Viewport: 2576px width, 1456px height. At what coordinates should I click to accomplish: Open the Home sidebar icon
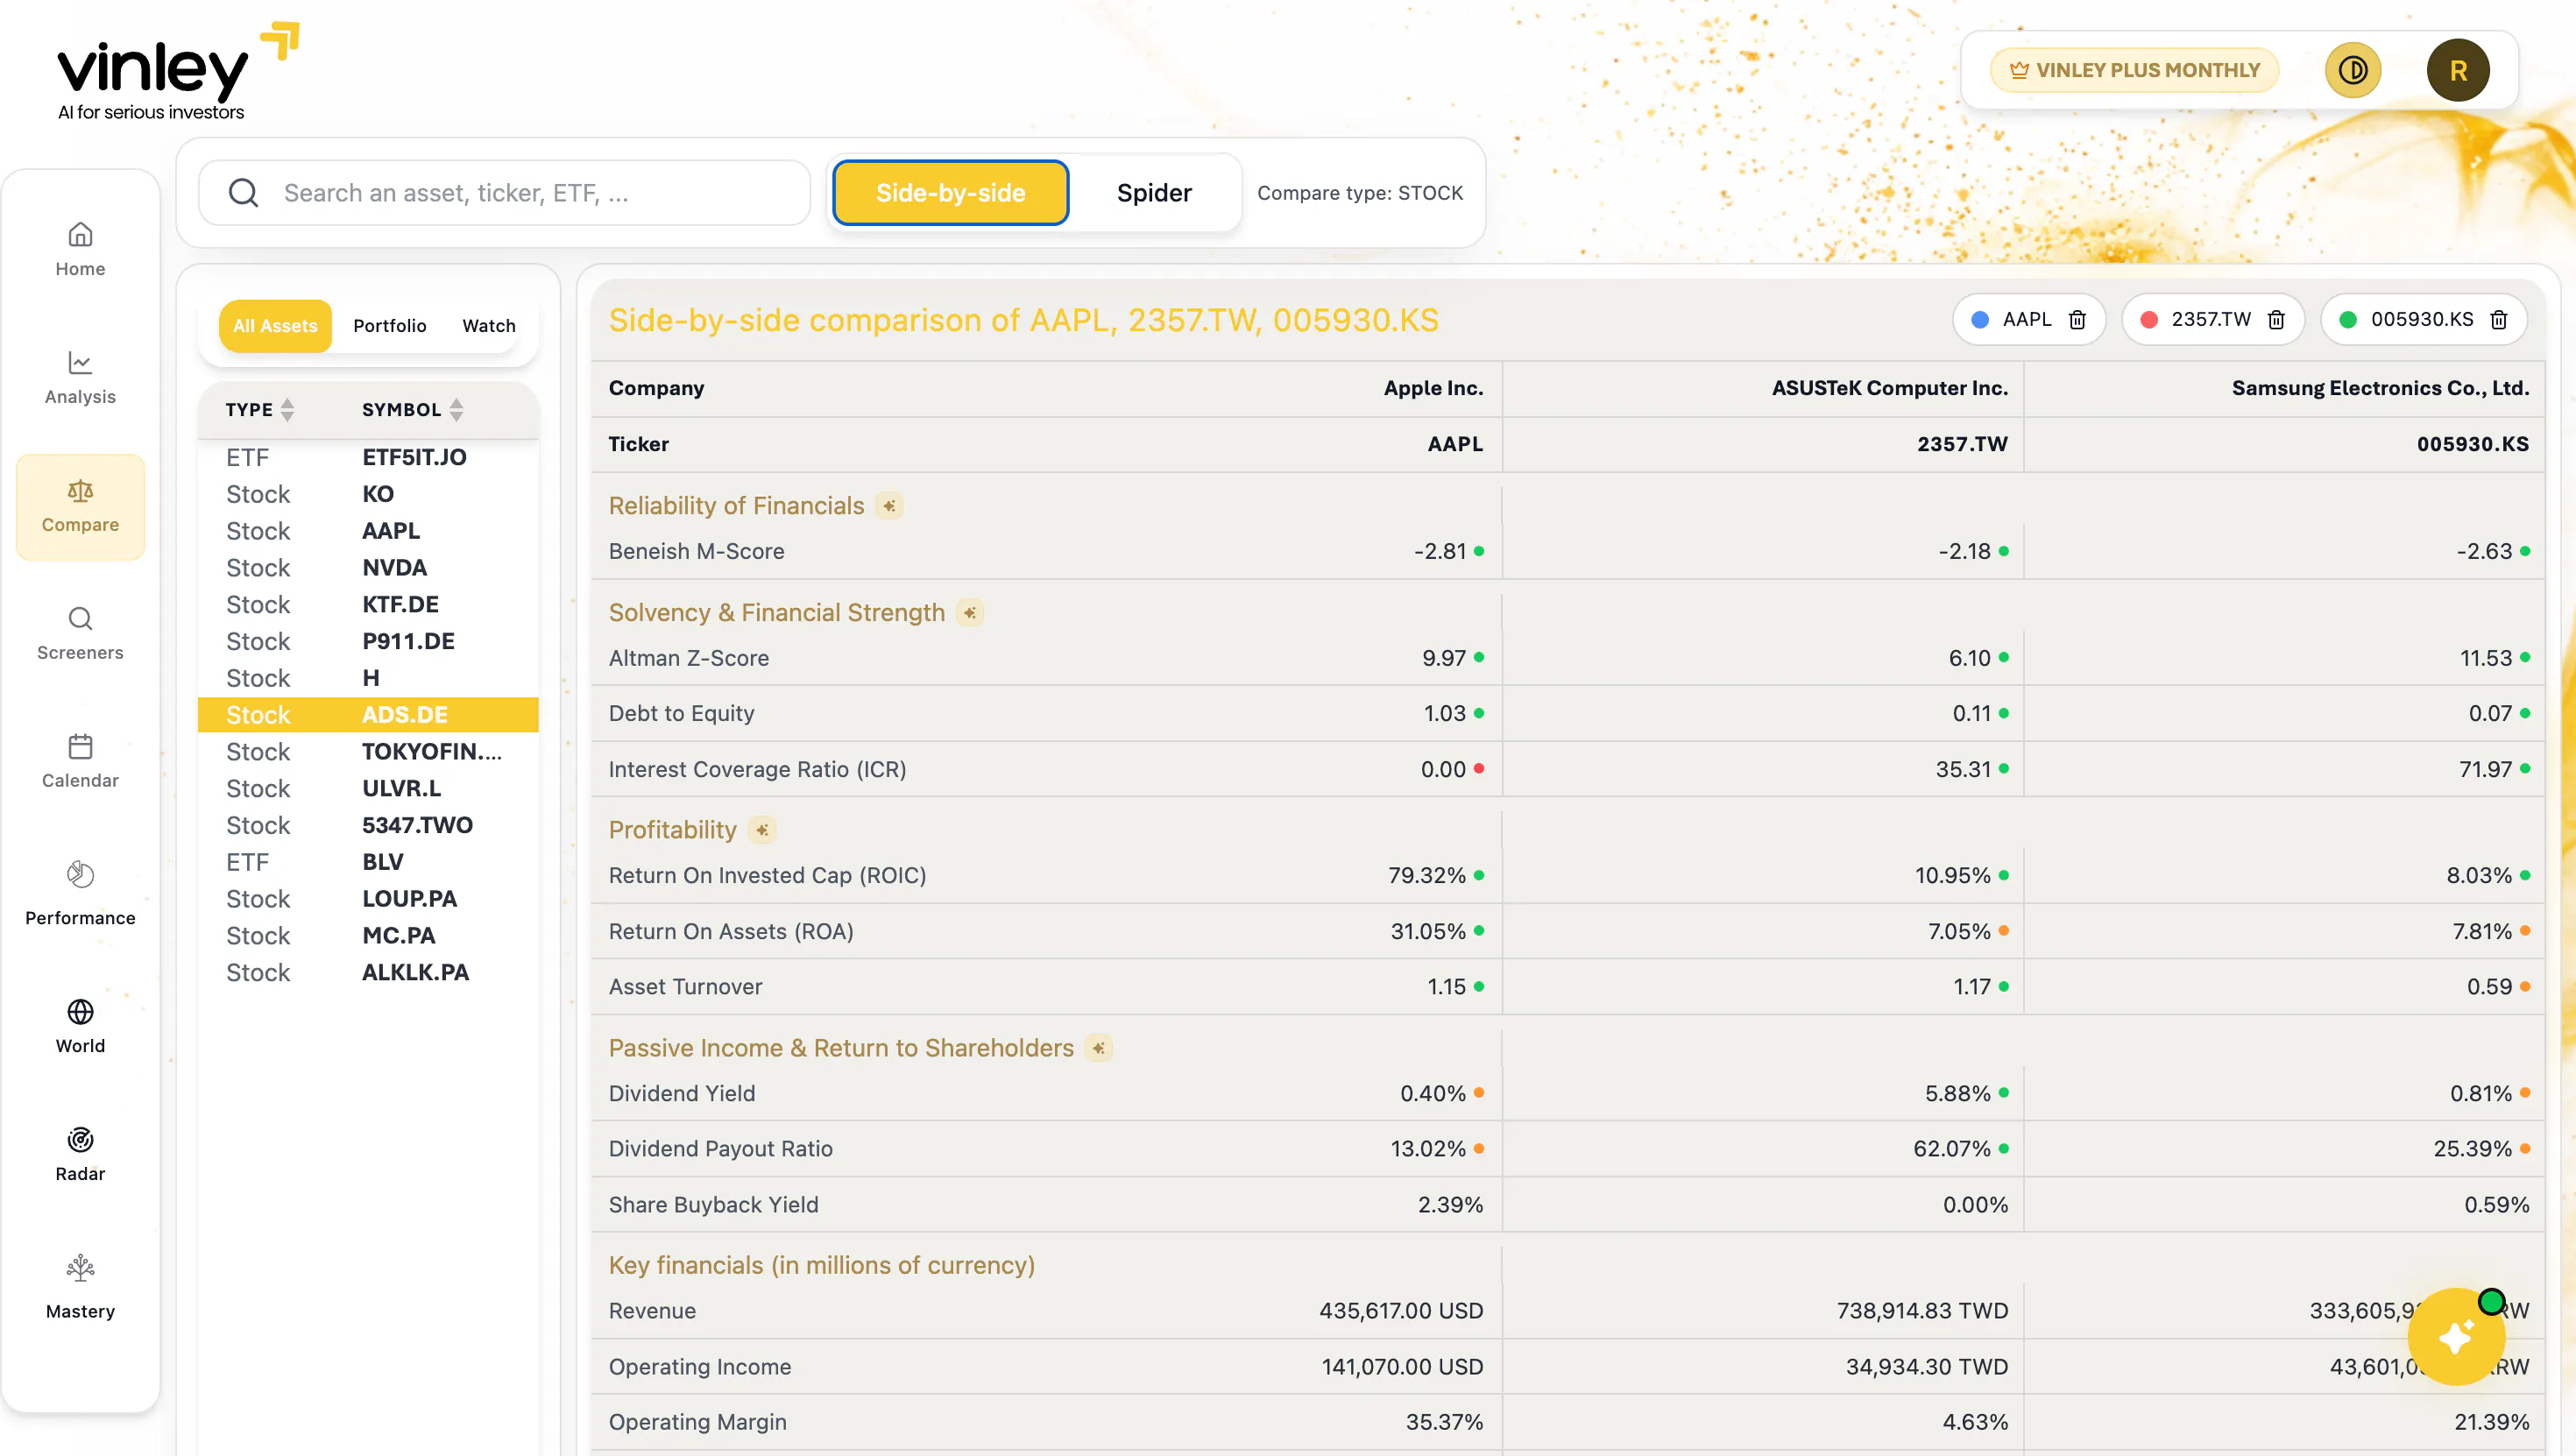pos(80,235)
